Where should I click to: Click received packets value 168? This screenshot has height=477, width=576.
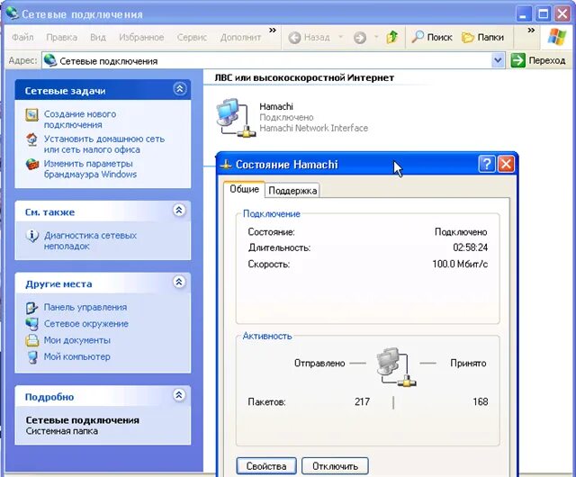coord(480,401)
